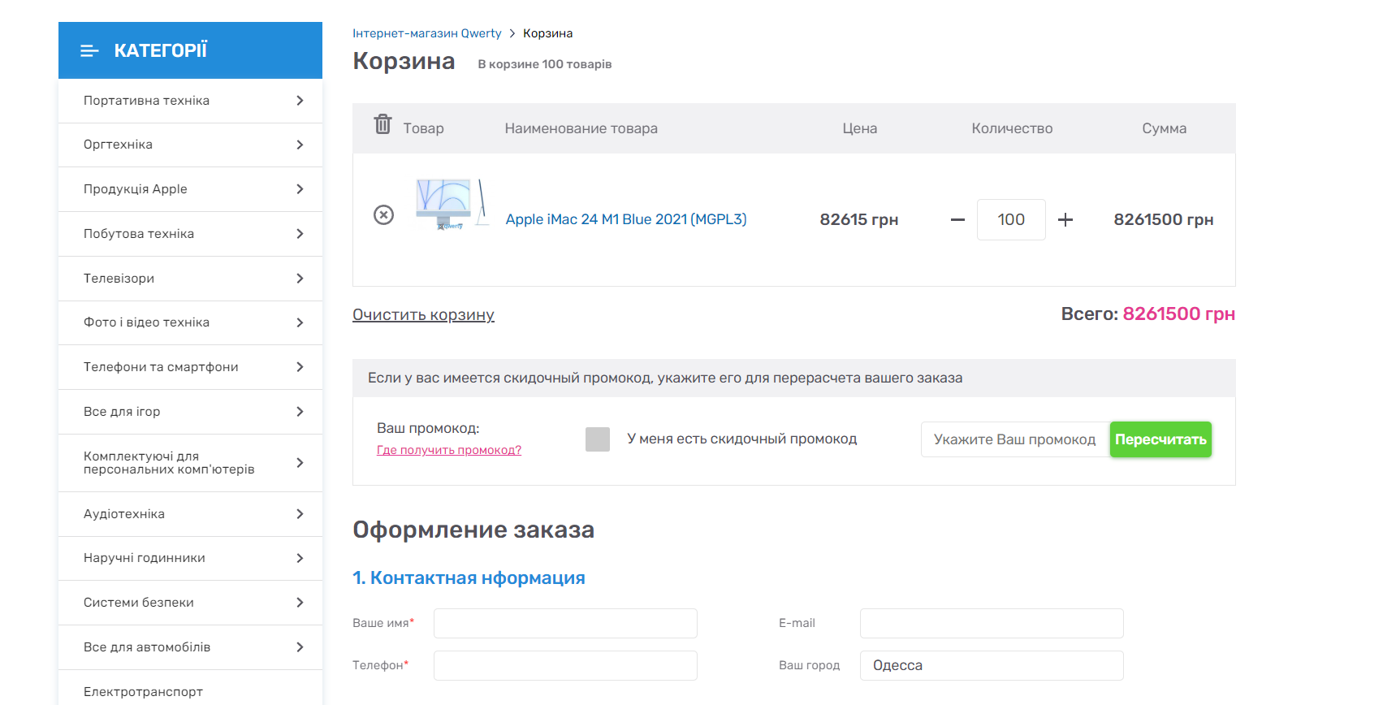Expand the Оргтехніка category arrow
The width and height of the screenshot is (1383, 705).
tap(300, 145)
